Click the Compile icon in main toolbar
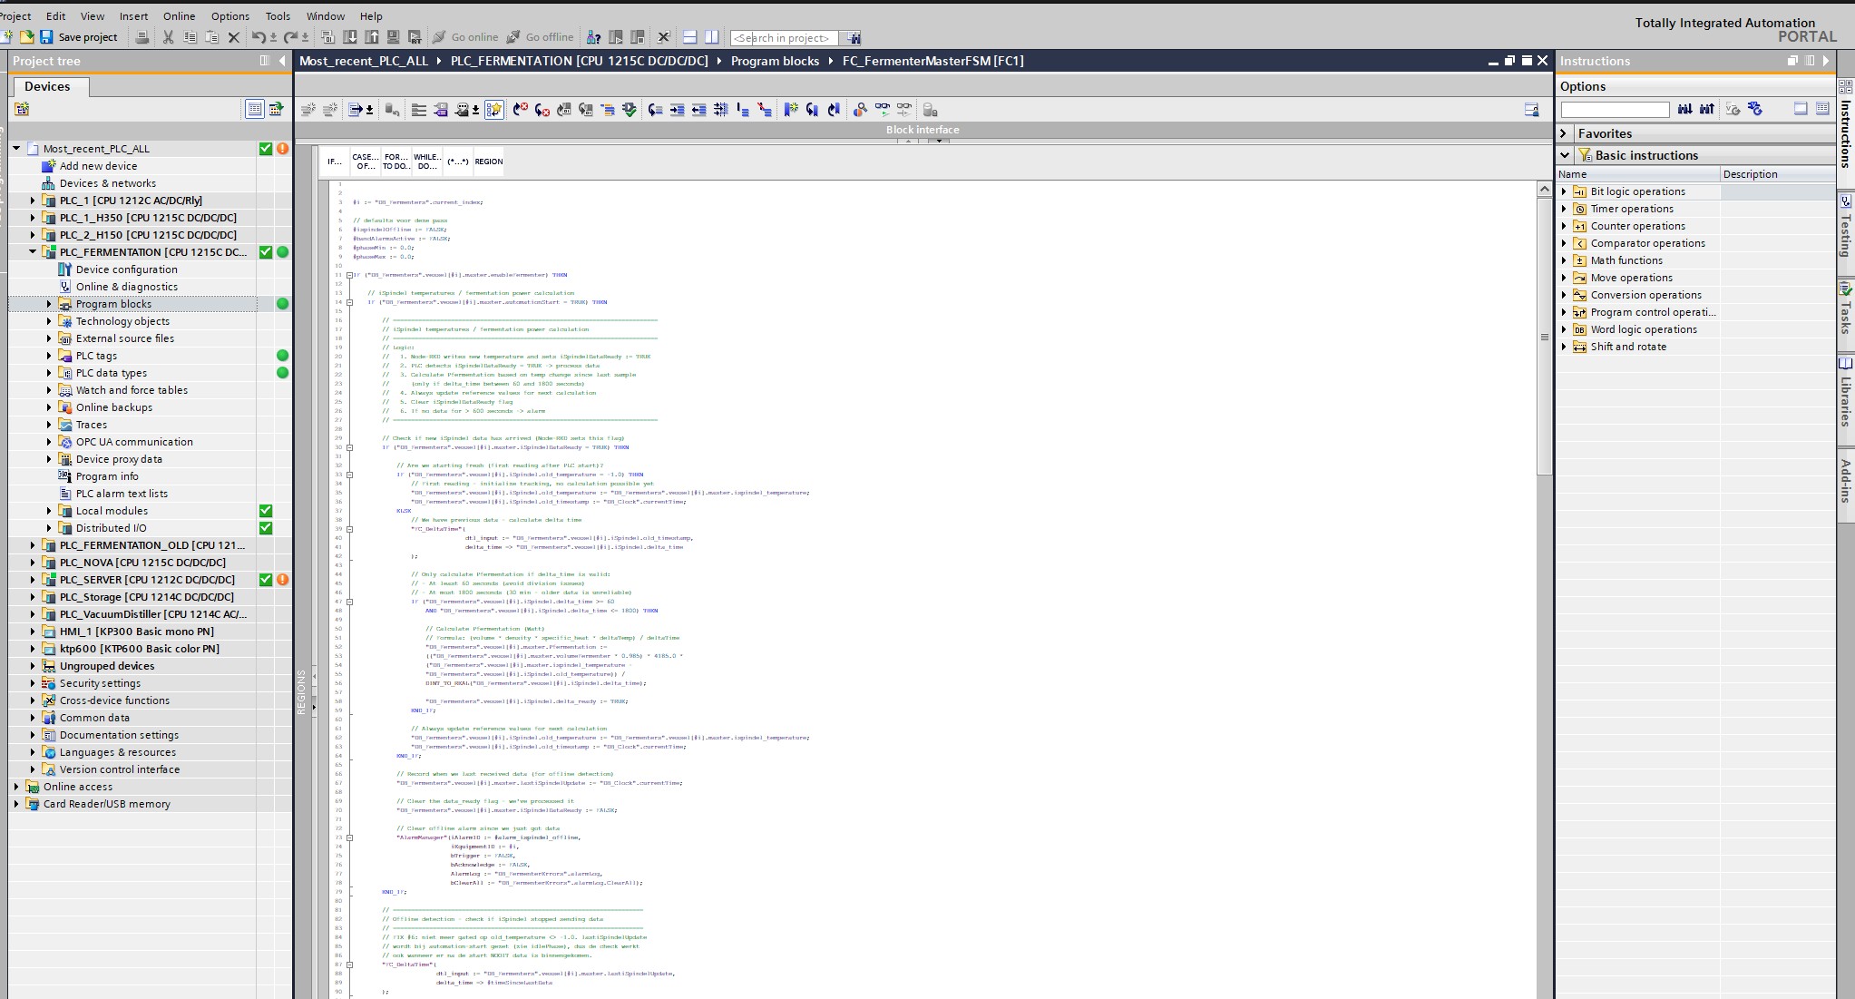1855x999 pixels. [x=328, y=37]
